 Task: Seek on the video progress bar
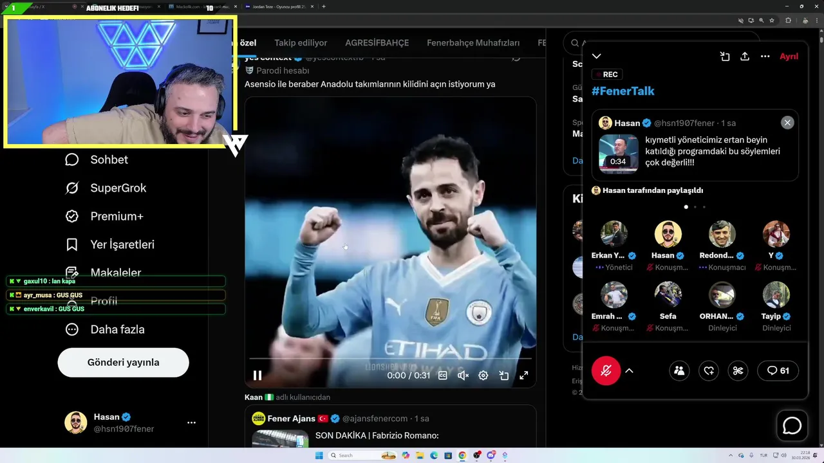tap(391, 358)
